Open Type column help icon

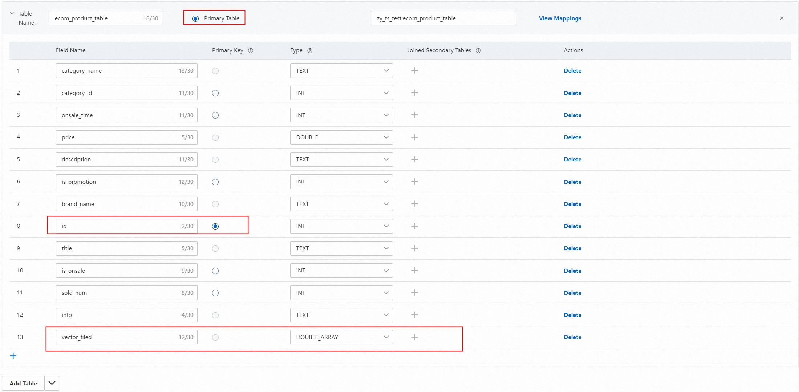[x=310, y=51]
